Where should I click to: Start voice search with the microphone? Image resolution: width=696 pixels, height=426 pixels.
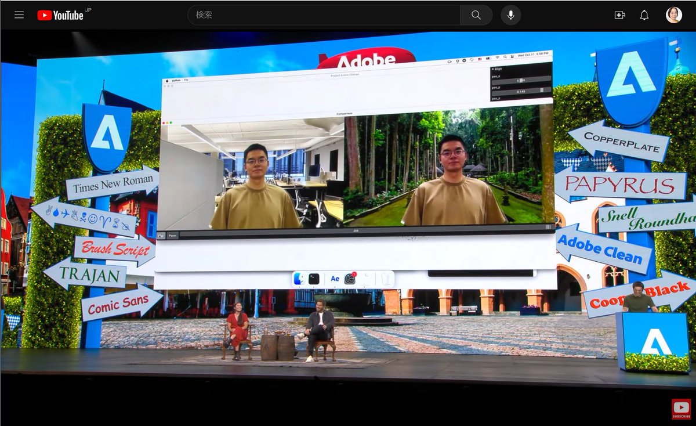tap(511, 15)
